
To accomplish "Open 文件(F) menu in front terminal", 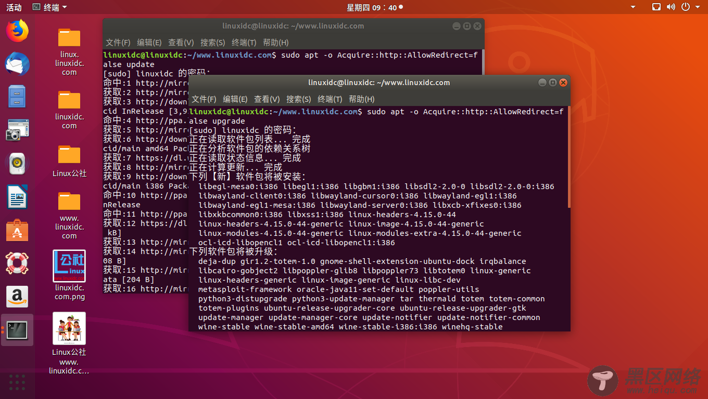I will (204, 99).
